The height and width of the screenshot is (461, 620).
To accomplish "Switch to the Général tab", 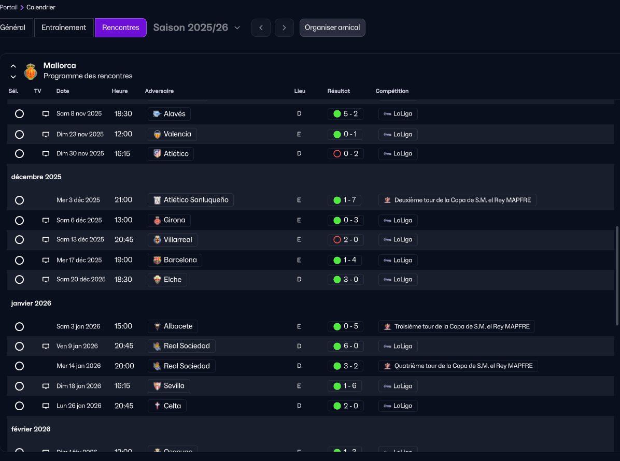I will point(13,27).
